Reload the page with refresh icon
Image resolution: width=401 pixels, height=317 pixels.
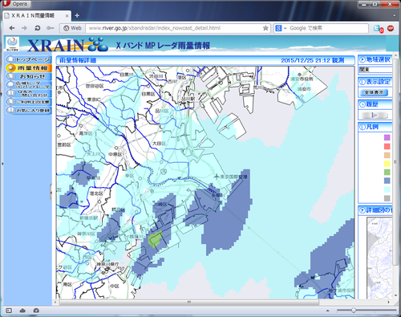38,28
